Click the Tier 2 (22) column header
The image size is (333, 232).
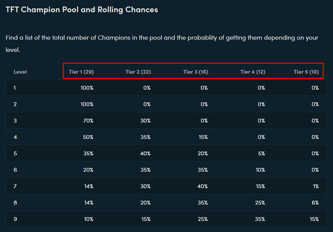coord(138,72)
